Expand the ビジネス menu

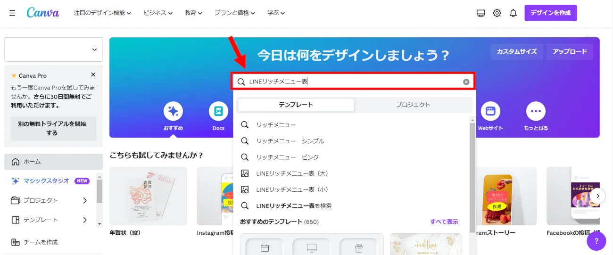point(158,13)
